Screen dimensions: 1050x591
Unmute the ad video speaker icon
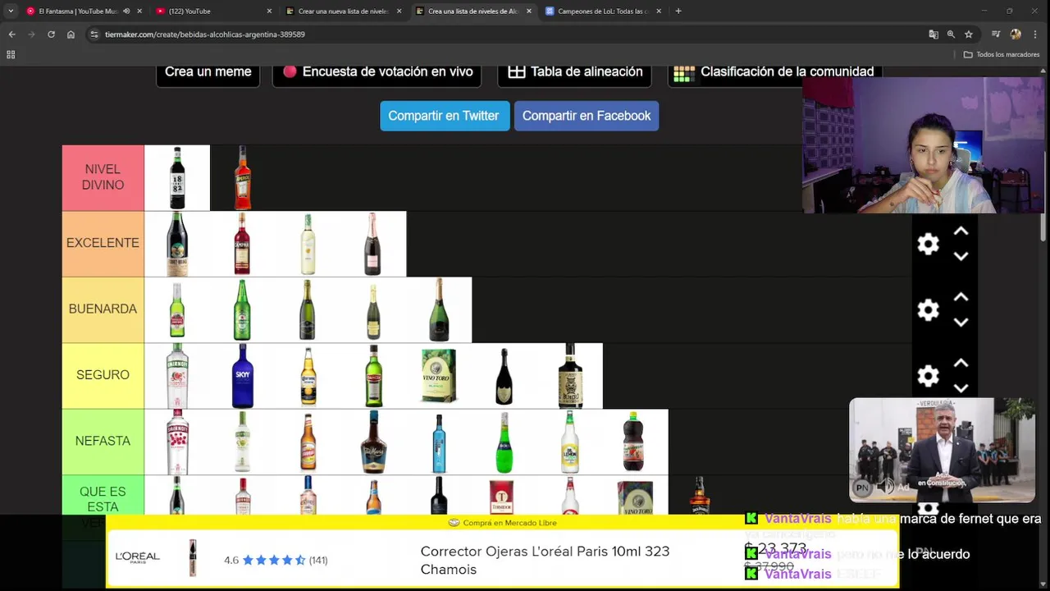885,487
